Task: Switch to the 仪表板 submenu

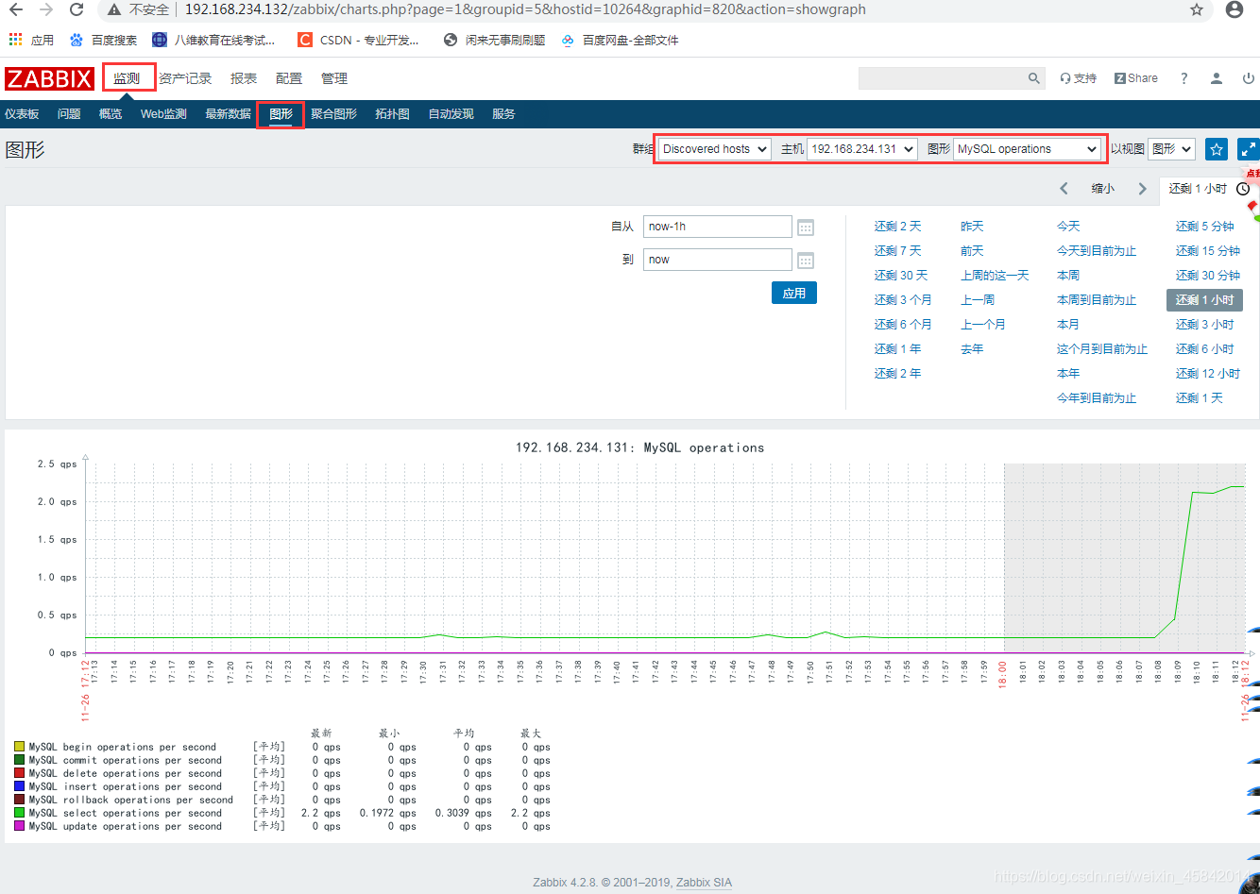Action: (22, 114)
